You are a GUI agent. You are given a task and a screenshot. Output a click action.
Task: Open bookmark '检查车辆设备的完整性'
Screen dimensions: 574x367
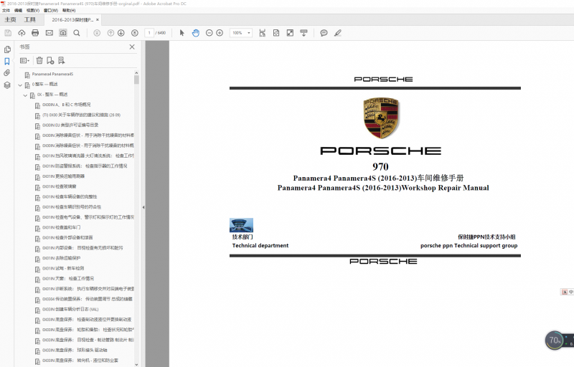point(70,197)
